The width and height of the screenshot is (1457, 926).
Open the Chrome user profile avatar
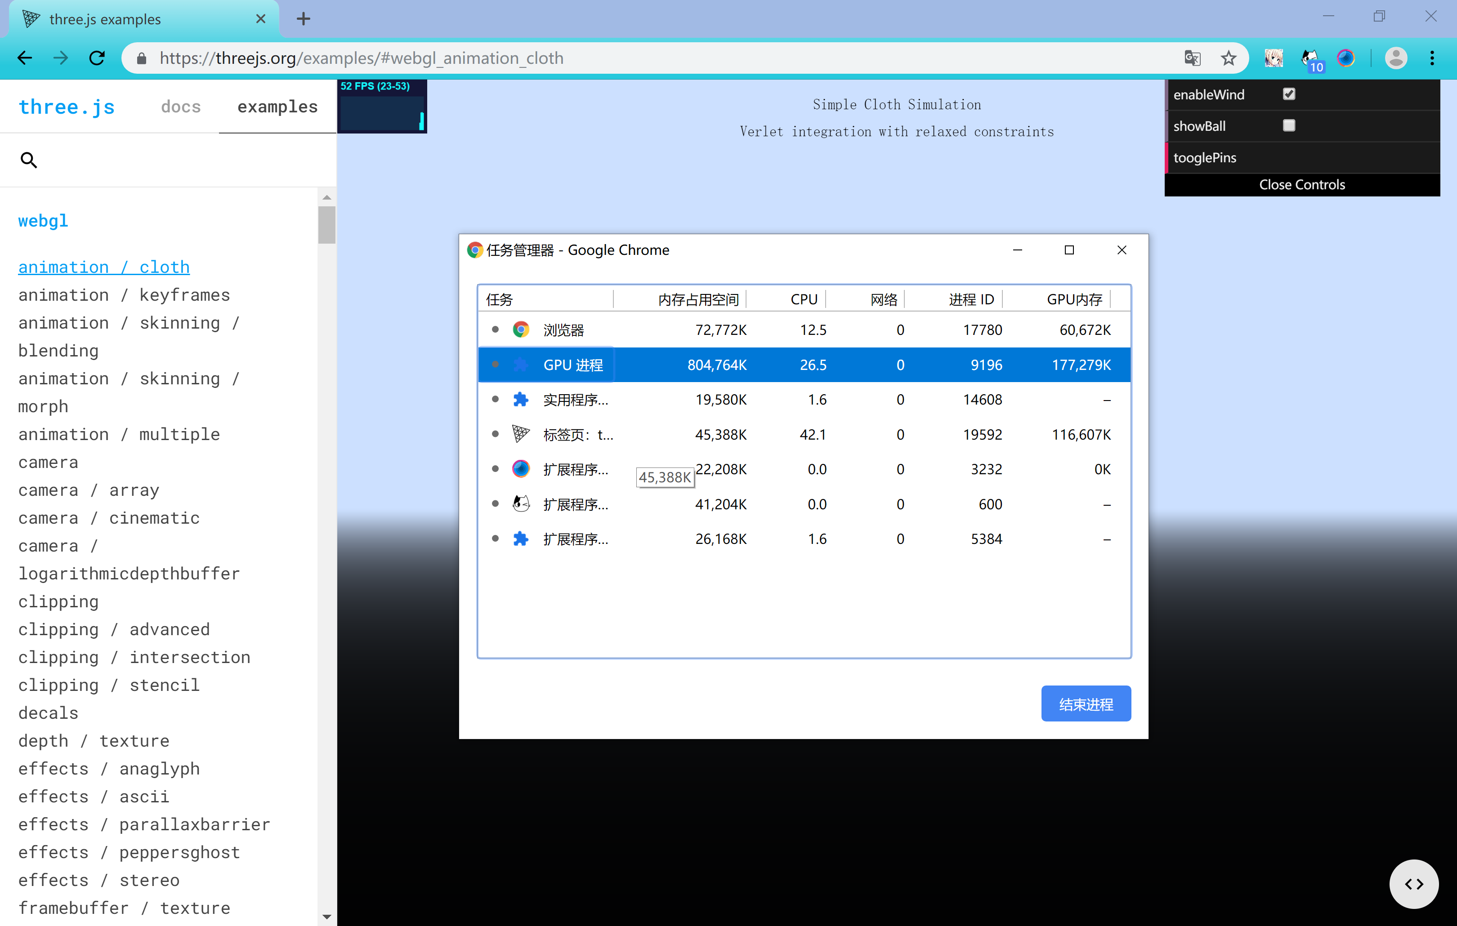pos(1396,58)
